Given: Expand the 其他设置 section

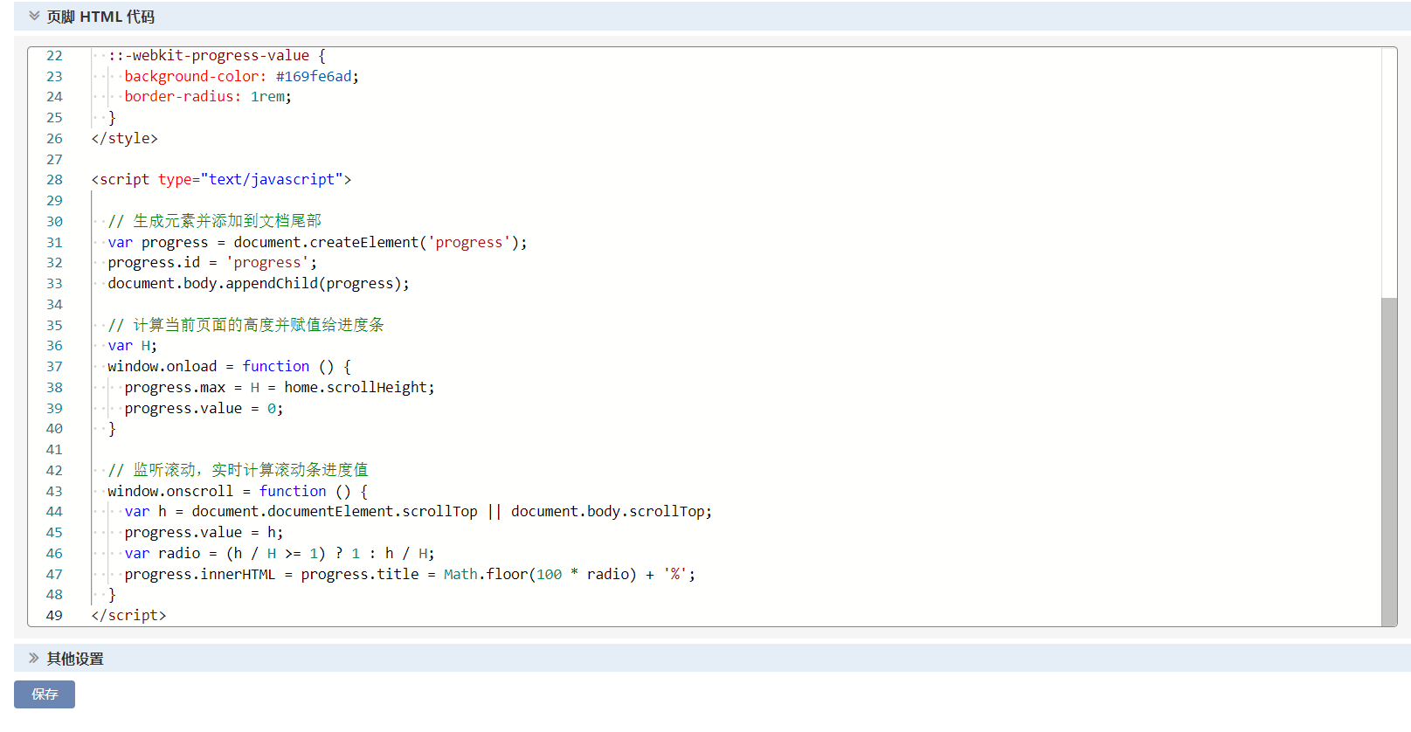Looking at the screenshot, I should pos(34,658).
